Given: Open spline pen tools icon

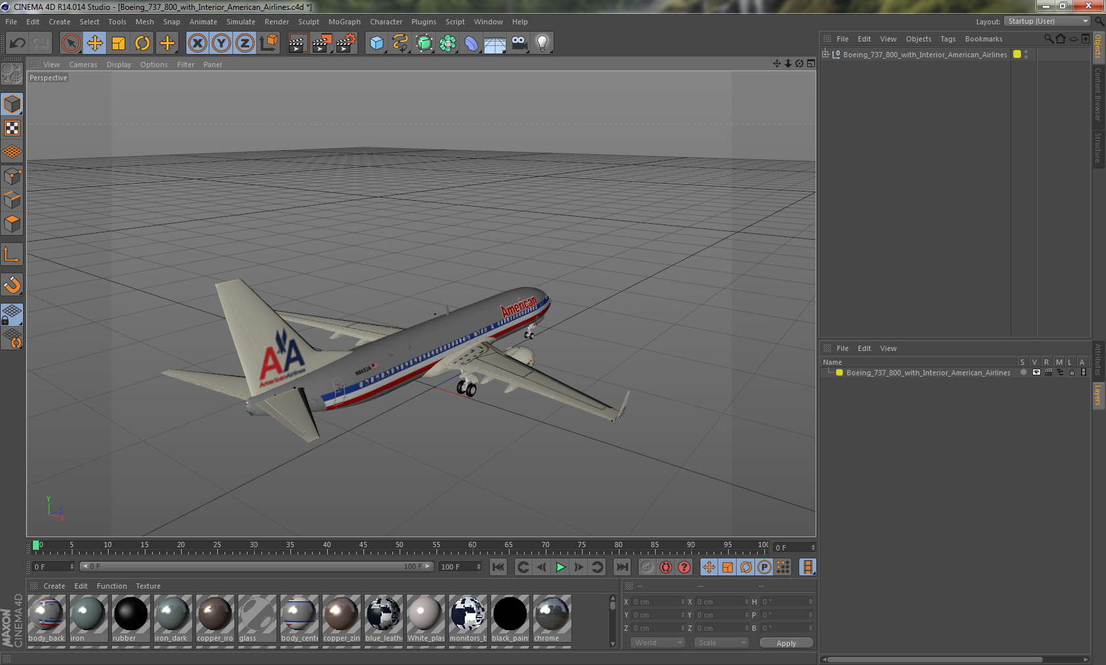Looking at the screenshot, I should (400, 43).
